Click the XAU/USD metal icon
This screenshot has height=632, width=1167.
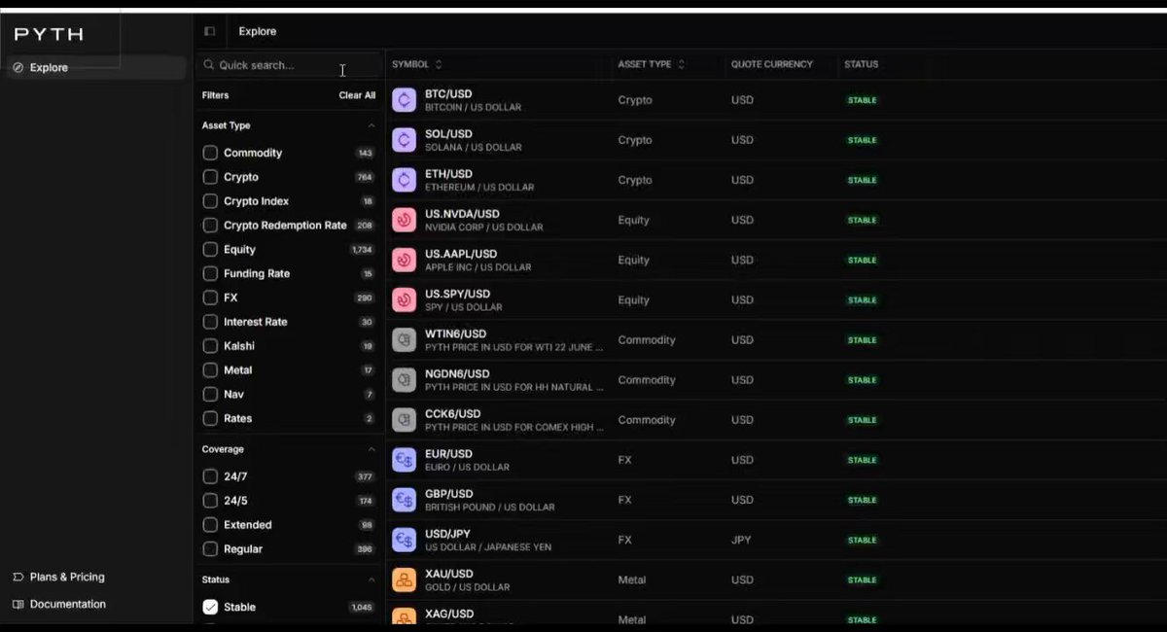point(405,579)
